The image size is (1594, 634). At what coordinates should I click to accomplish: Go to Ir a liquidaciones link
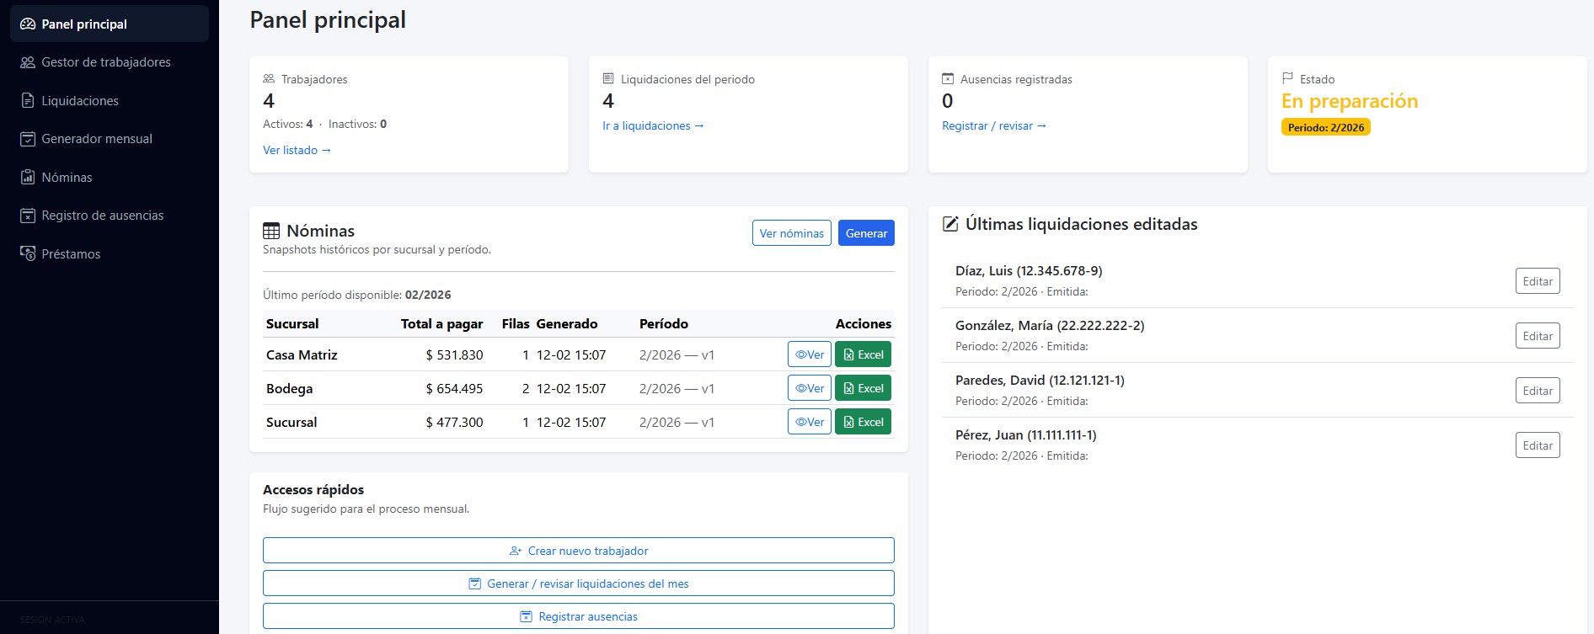(x=653, y=125)
